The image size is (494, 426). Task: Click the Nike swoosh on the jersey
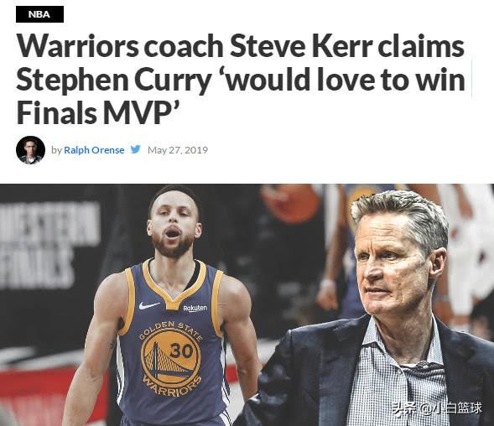(x=149, y=305)
